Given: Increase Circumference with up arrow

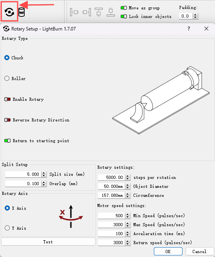Looking at the screenshot, I should (128, 194).
